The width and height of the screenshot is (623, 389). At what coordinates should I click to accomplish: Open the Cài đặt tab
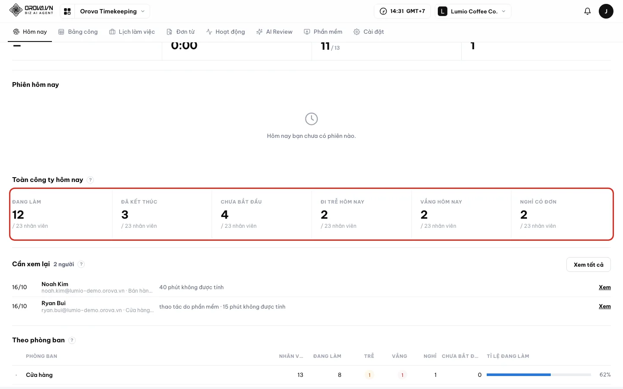pos(369,32)
